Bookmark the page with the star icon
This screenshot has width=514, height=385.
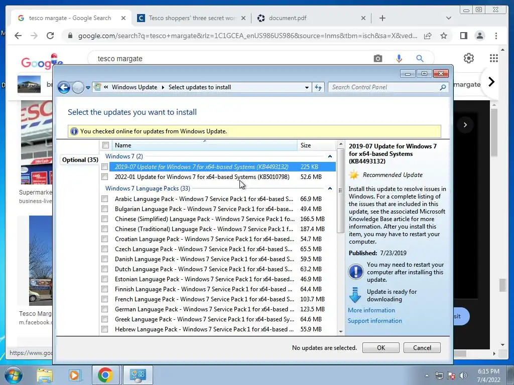tap(444, 36)
